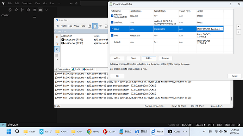Switch to Chrome in the taskbar
Screen dimensions: 243x136
[93, 131]
